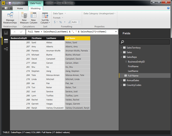Switch to Data view icon

click(x=6, y=41)
